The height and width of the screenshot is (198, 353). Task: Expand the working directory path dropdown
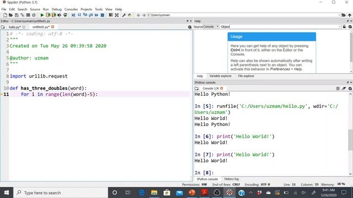pos(339,15)
